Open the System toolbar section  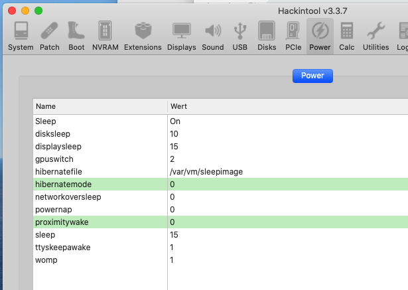pyautogui.click(x=21, y=31)
